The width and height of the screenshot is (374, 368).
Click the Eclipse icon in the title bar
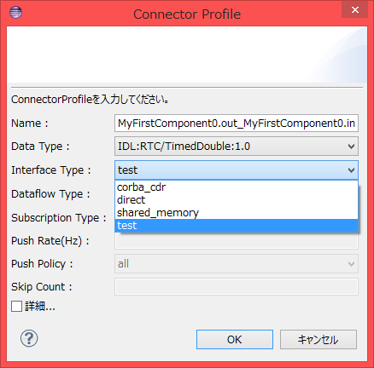15,13
